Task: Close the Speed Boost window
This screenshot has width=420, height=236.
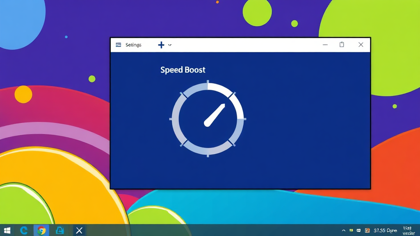Action: click(x=361, y=45)
